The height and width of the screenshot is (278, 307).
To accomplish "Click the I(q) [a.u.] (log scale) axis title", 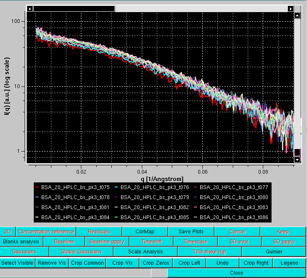I will pyautogui.click(x=7, y=86).
